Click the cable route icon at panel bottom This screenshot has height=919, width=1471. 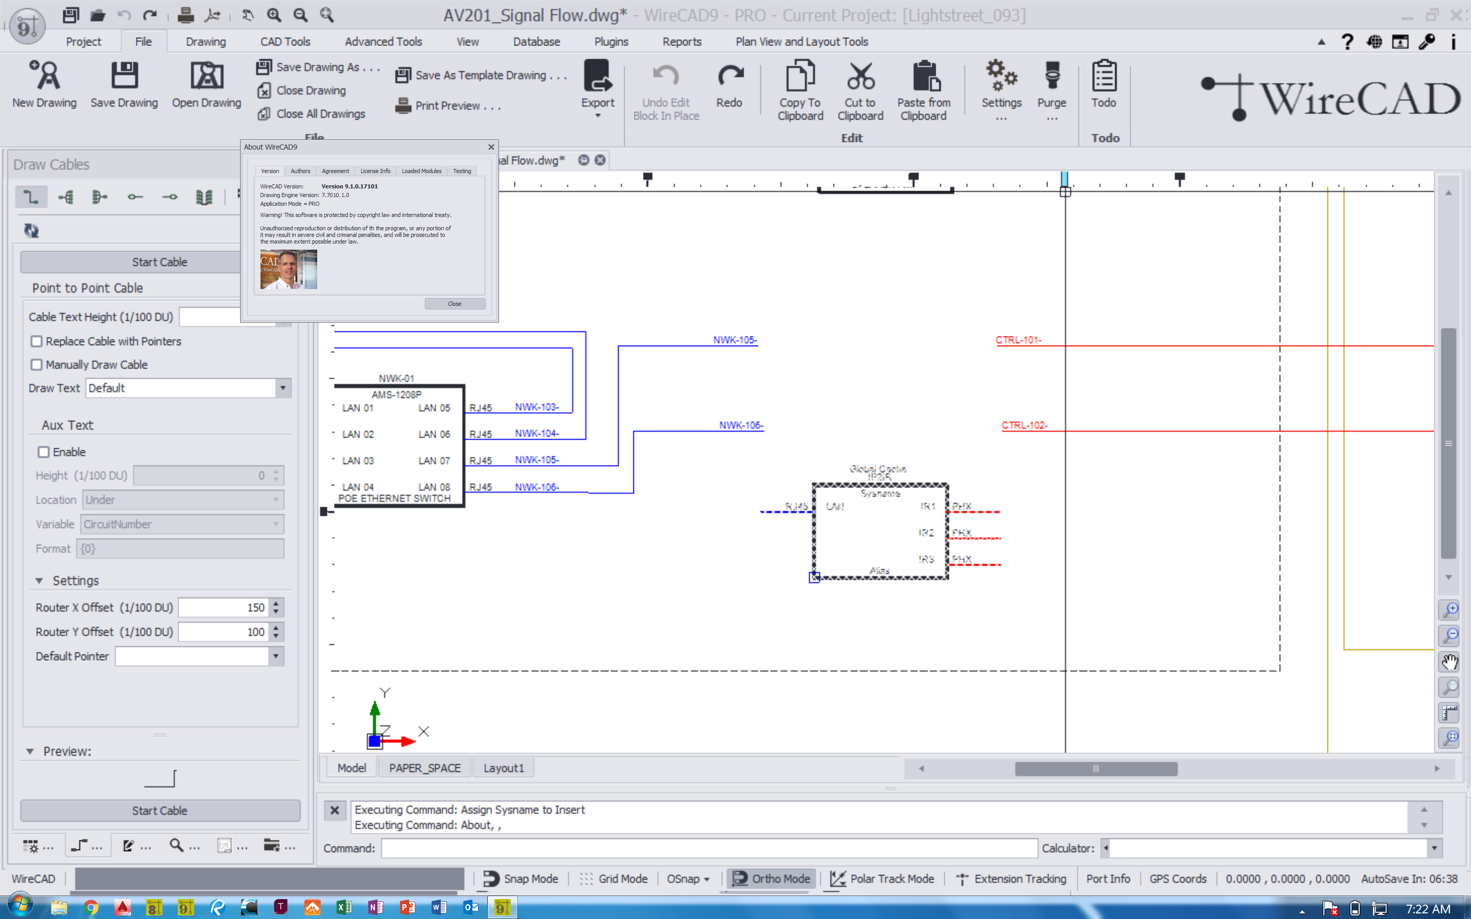click(x=79, y=845)
